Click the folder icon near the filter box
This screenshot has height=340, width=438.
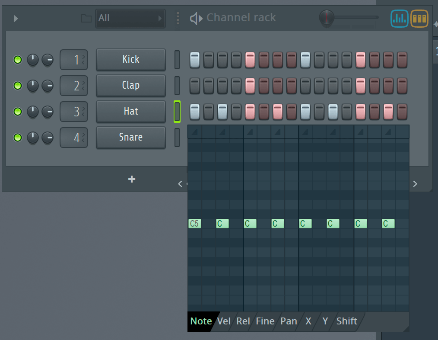86,18
